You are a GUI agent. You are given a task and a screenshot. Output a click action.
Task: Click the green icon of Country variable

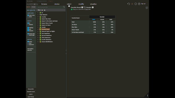tap(40, 17)
